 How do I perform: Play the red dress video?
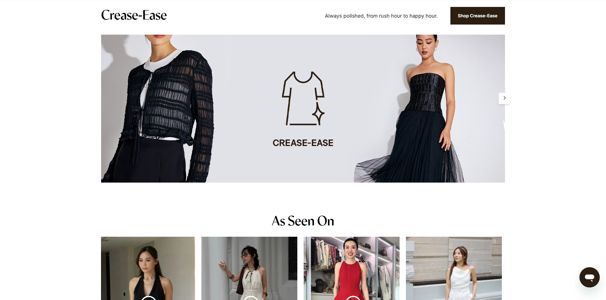[353, 298]
